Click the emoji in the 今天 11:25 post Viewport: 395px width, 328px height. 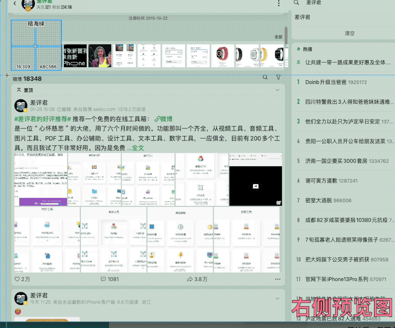click(x=18, y=312)
